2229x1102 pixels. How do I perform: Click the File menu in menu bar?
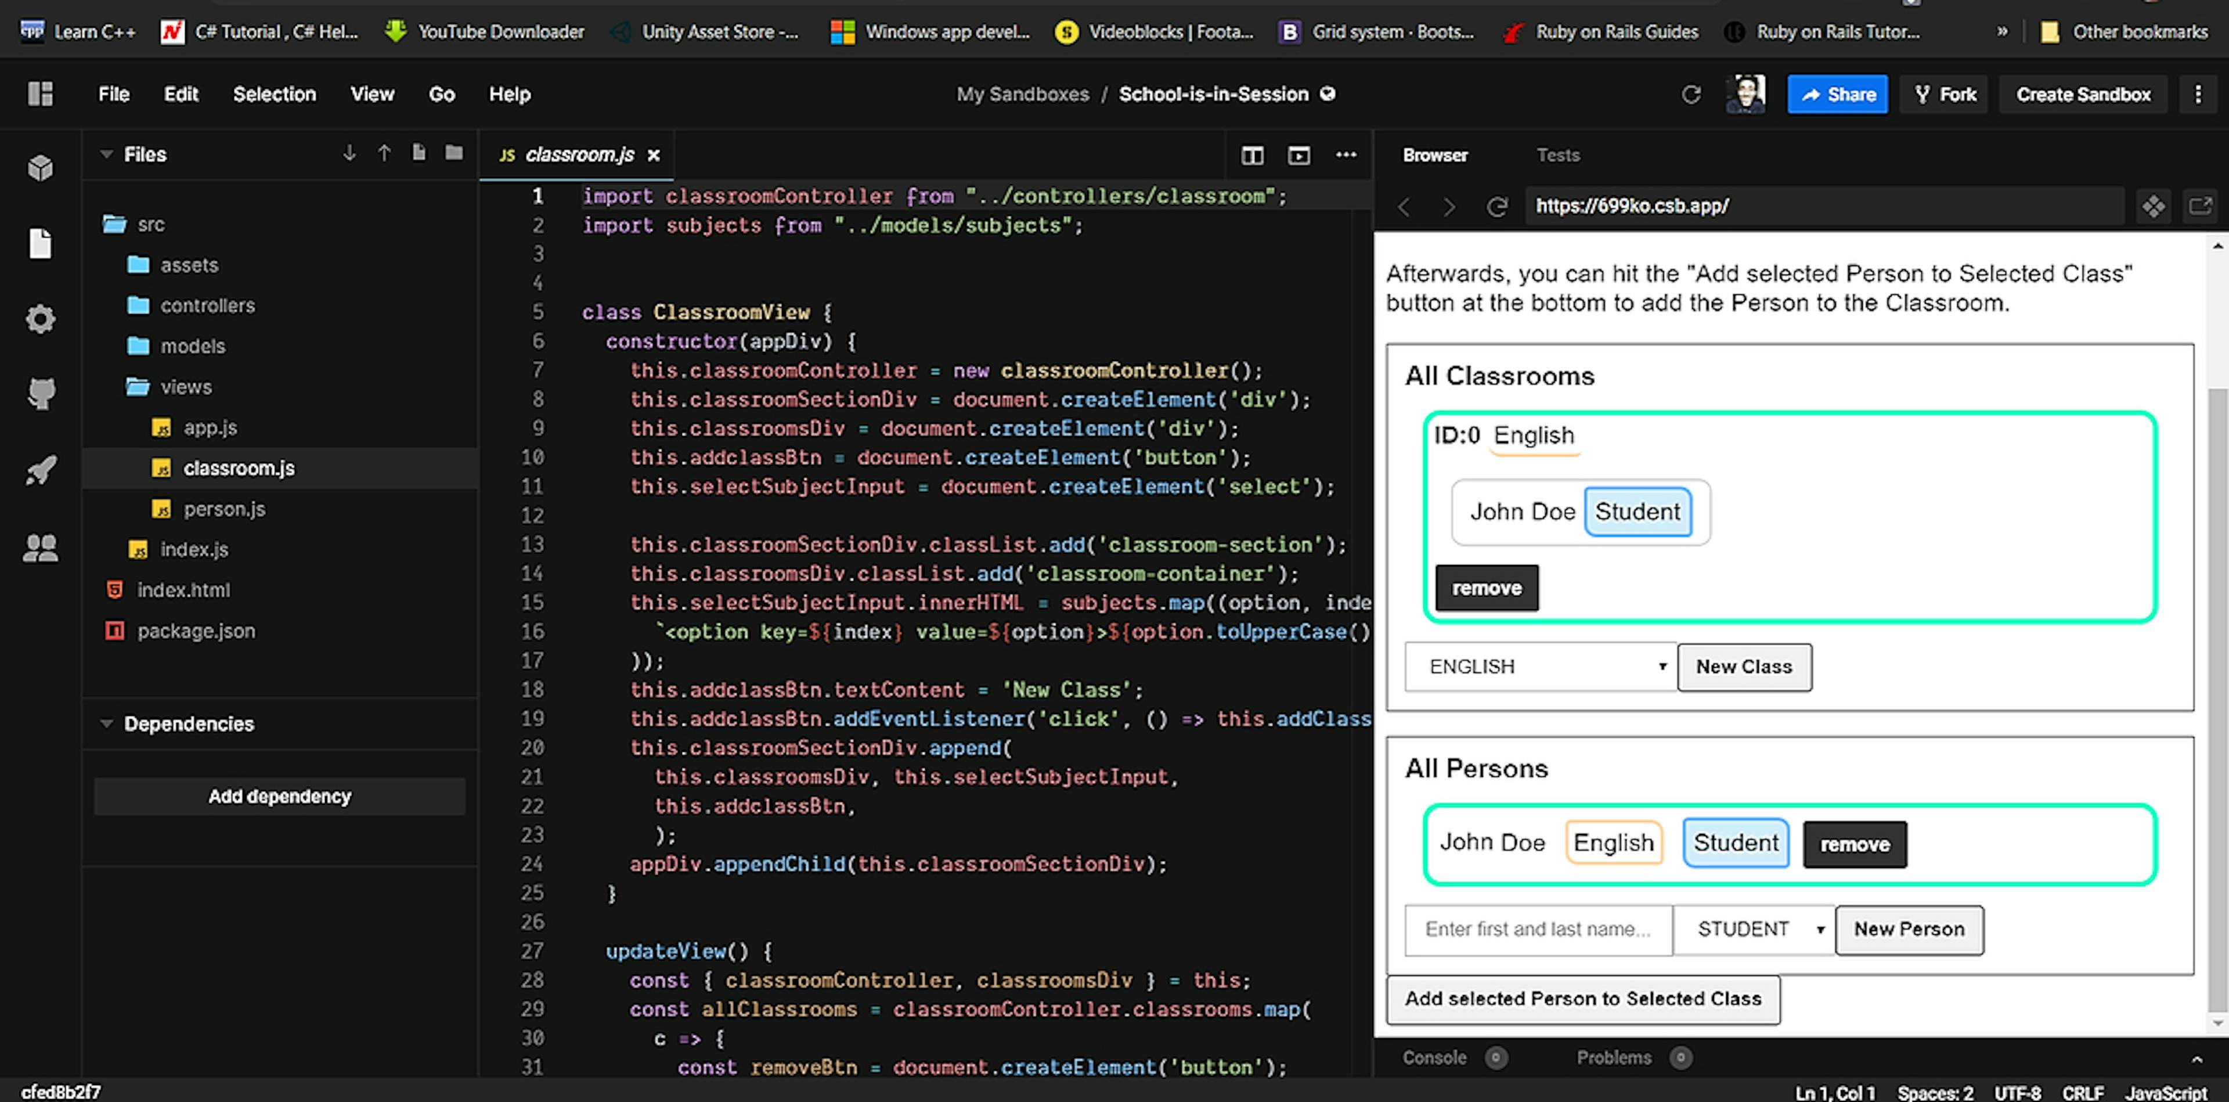112,94
